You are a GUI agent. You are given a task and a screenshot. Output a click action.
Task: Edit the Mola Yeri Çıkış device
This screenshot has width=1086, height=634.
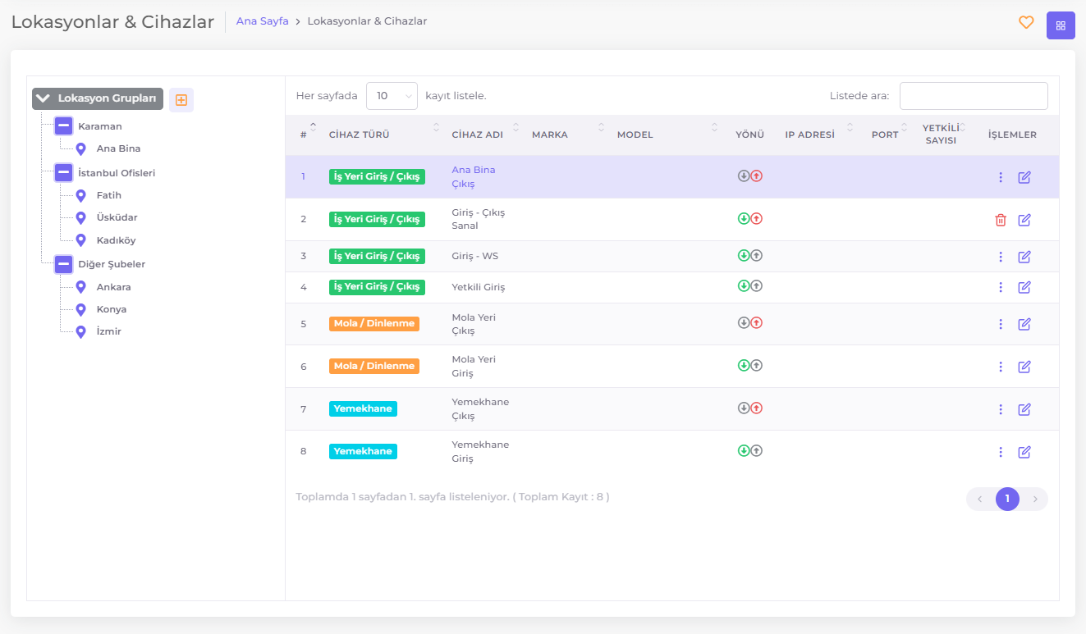(x=1024, y=324)
